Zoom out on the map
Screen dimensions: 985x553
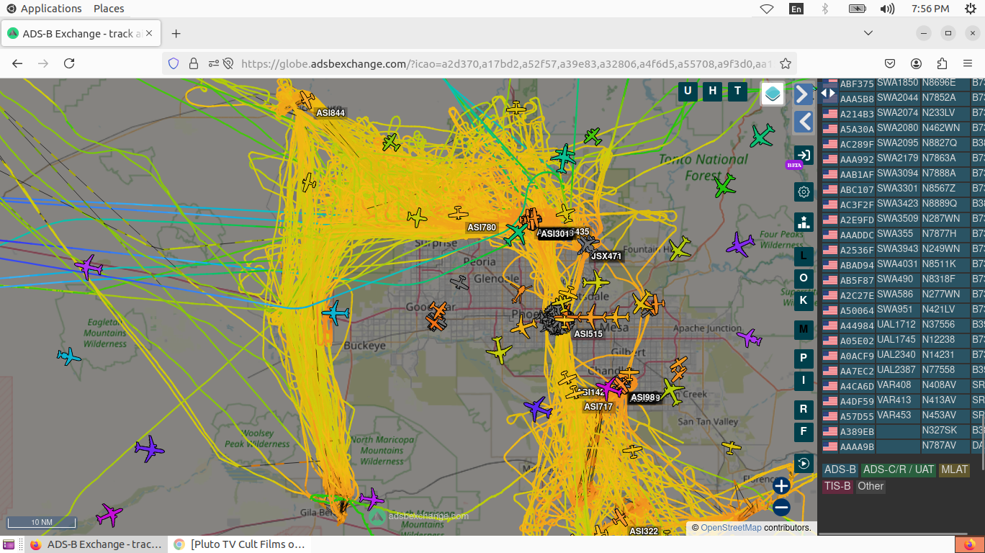pyautogui.click(x=781, y=508)
